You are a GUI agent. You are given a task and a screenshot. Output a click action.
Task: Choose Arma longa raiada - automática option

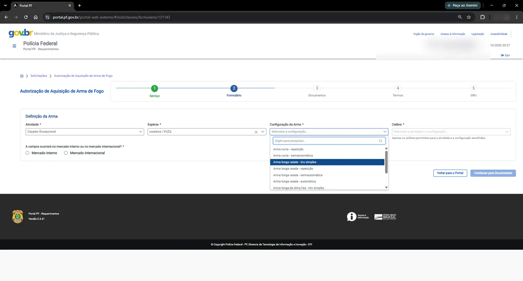point(327,181)
